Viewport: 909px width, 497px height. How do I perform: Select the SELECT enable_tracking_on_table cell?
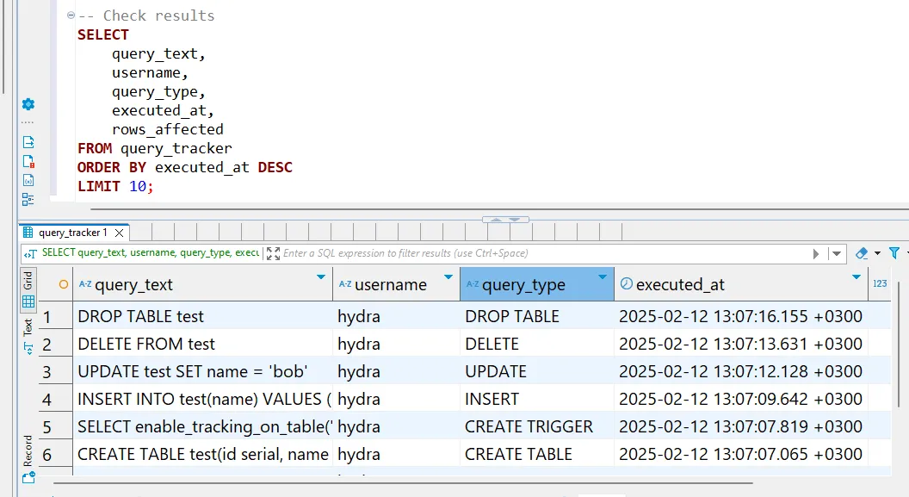(x=203, y=427)
